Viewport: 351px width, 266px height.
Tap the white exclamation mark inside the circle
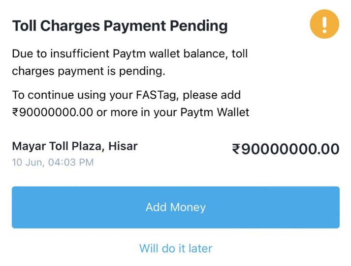coord(324,24)
